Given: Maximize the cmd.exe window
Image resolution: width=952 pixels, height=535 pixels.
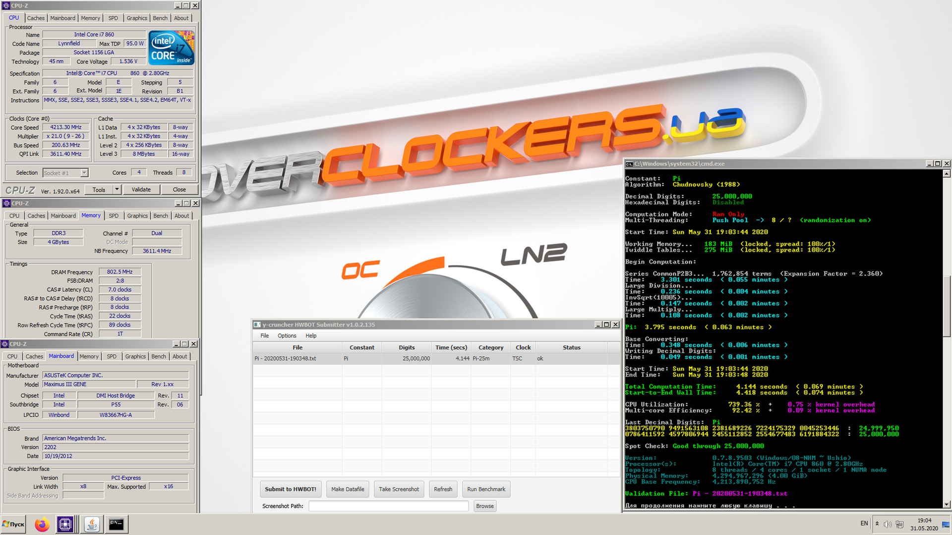Looking at the screenshot, I should [937, 163].
